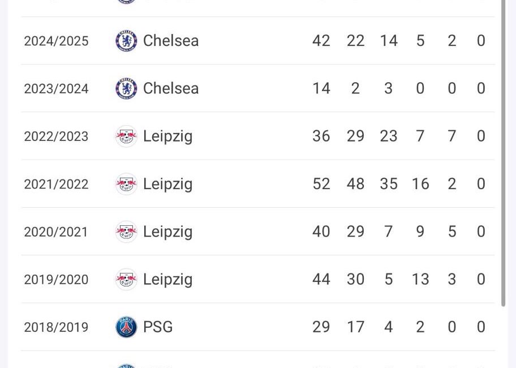Click the Leipzig logo for 2022/2023

(x=126, y=136)
